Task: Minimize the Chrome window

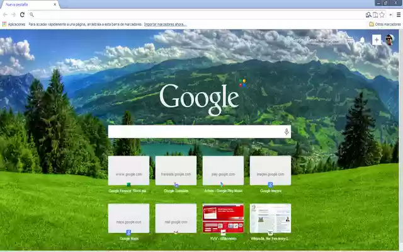Action: 378,3
